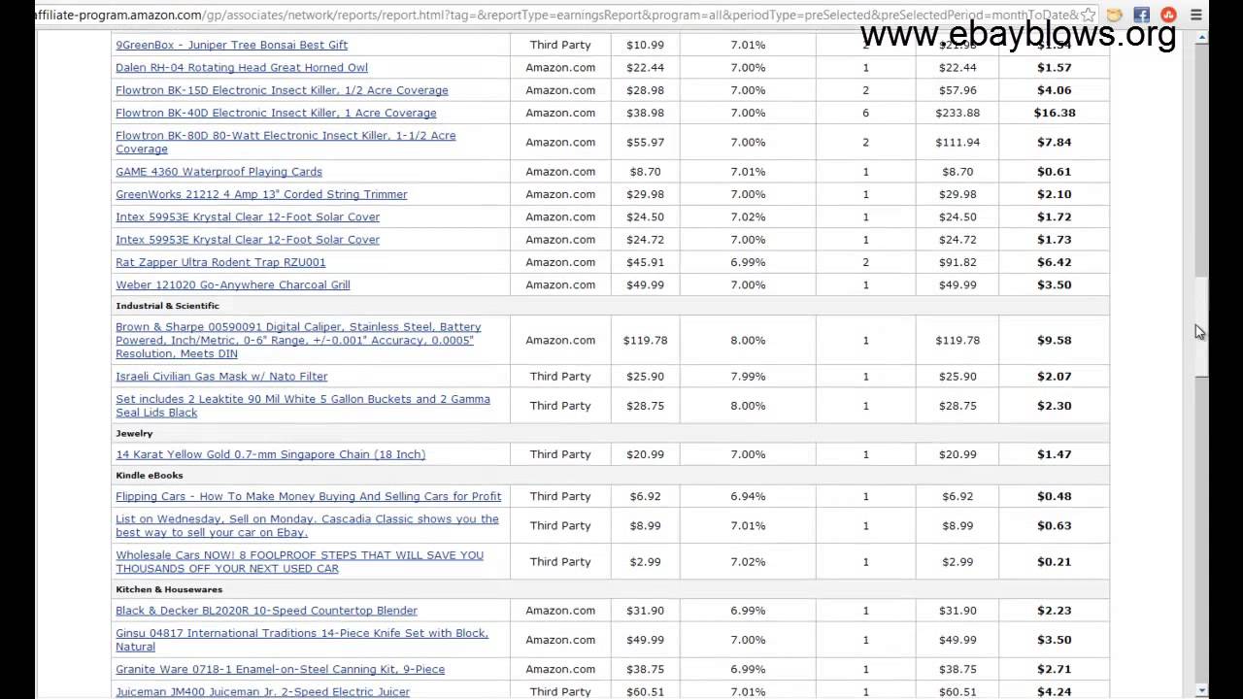Open the yellow cat-face extension icon
The width and height of the screenshot is (1243, 699).
click(1115, 15)
